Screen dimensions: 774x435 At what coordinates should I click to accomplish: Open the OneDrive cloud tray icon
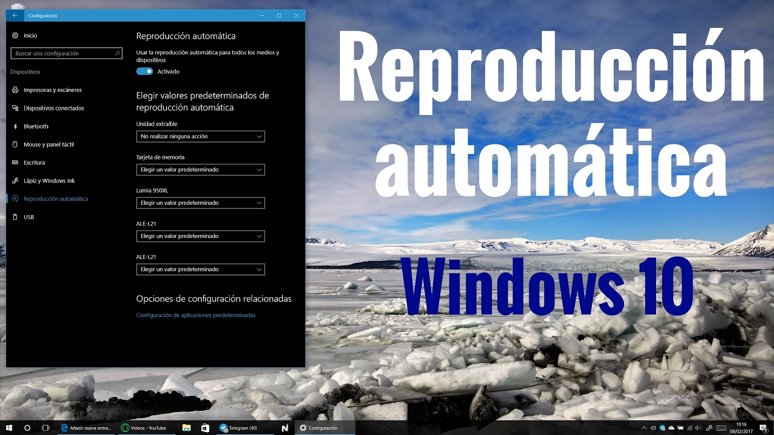coord(671,428)
